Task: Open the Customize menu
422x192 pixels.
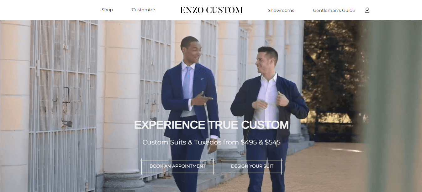Action: 143,10
